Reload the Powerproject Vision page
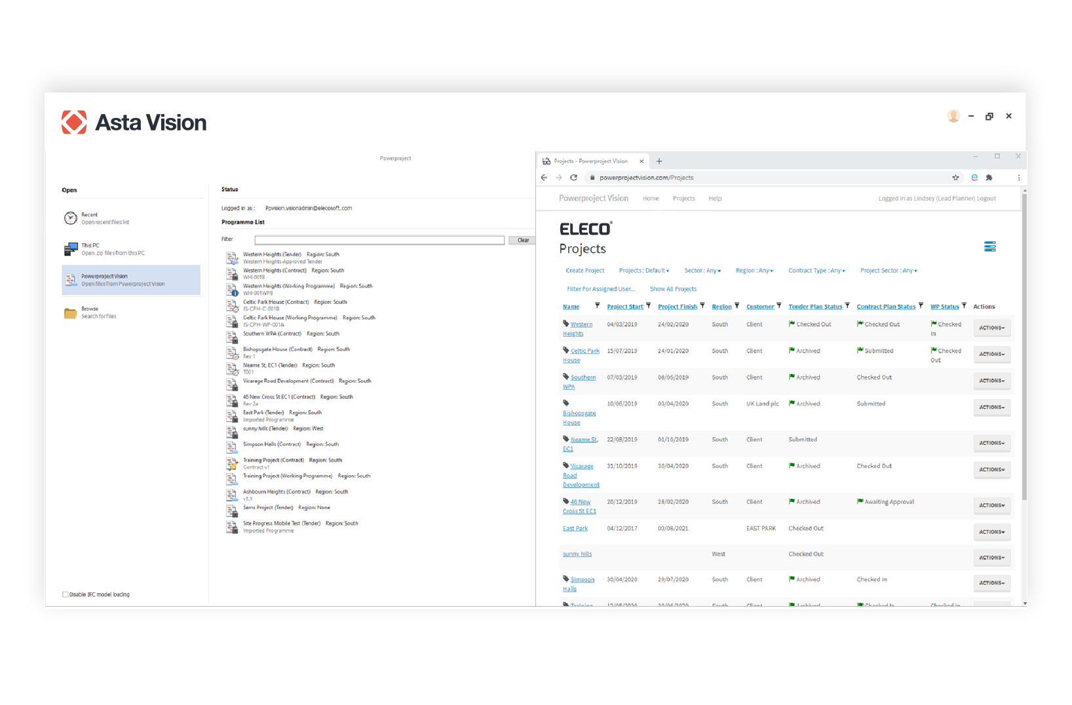 [574, 178]
